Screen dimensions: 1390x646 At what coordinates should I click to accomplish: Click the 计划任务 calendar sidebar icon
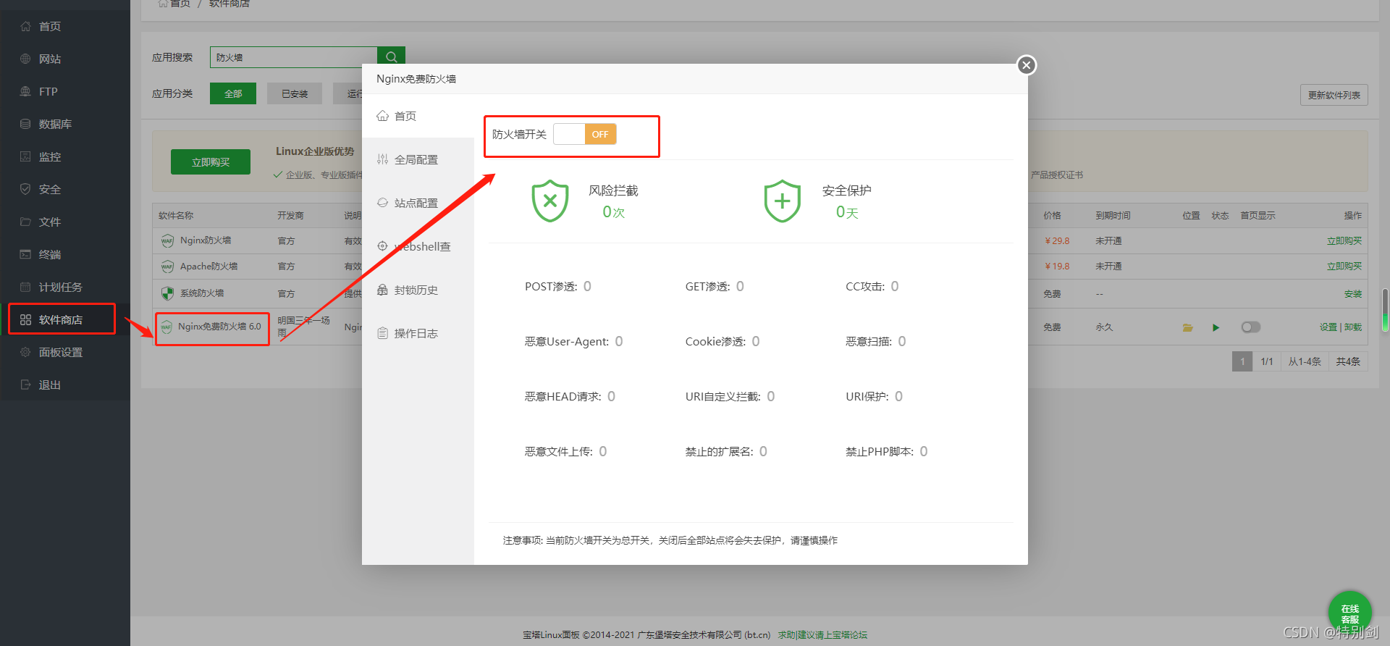tap(25, 287)
